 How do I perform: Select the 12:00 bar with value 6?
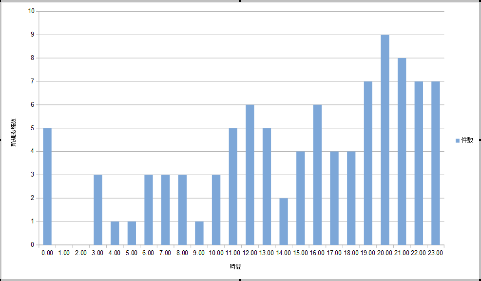pyautogui.click(x=250, y=176)
